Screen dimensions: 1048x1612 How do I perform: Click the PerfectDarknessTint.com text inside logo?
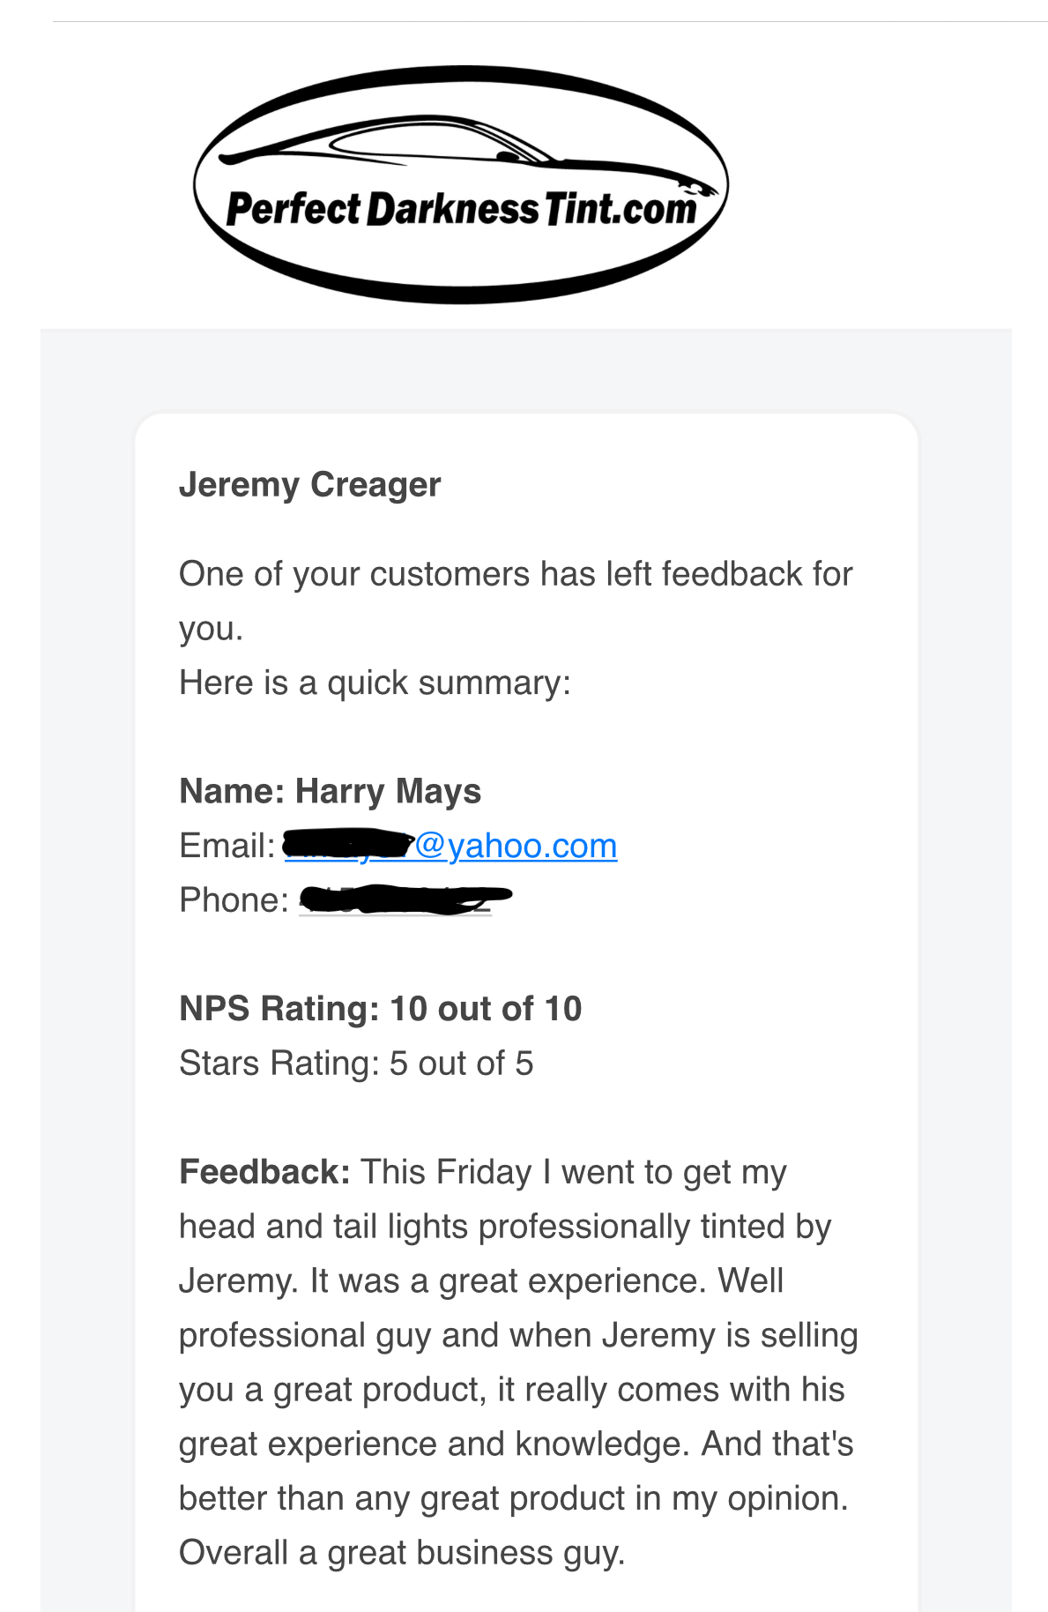point(461,210)
